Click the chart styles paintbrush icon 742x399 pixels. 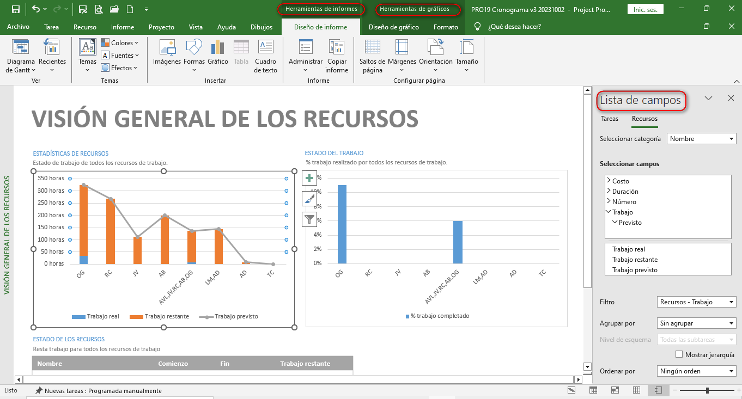(309, 199)
